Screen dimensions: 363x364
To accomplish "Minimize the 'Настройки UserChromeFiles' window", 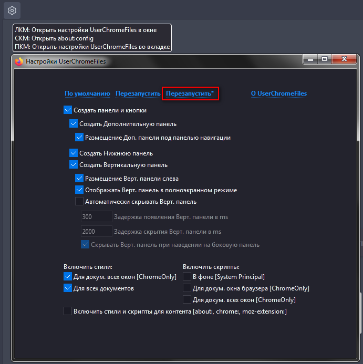I will 310,59.
